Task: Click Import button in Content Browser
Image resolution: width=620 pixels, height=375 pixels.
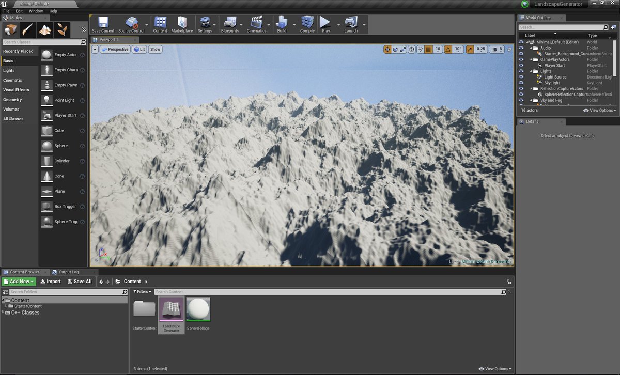Action: (x=50, y=282)
